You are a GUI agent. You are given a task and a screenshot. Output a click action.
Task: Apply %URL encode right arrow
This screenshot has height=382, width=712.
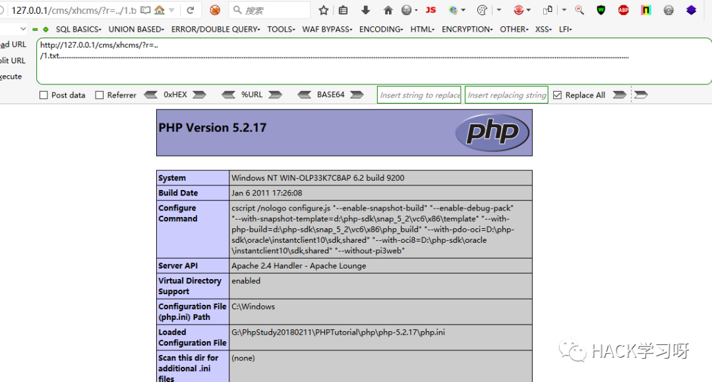(x=275, y=94)
